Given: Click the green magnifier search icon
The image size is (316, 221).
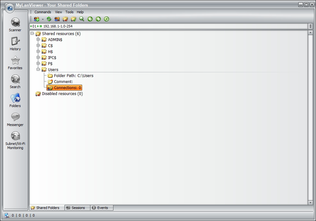Looking at the screenshot, I should 82,19.
